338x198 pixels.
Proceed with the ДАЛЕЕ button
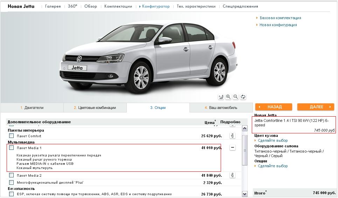(x=316, y=107)
